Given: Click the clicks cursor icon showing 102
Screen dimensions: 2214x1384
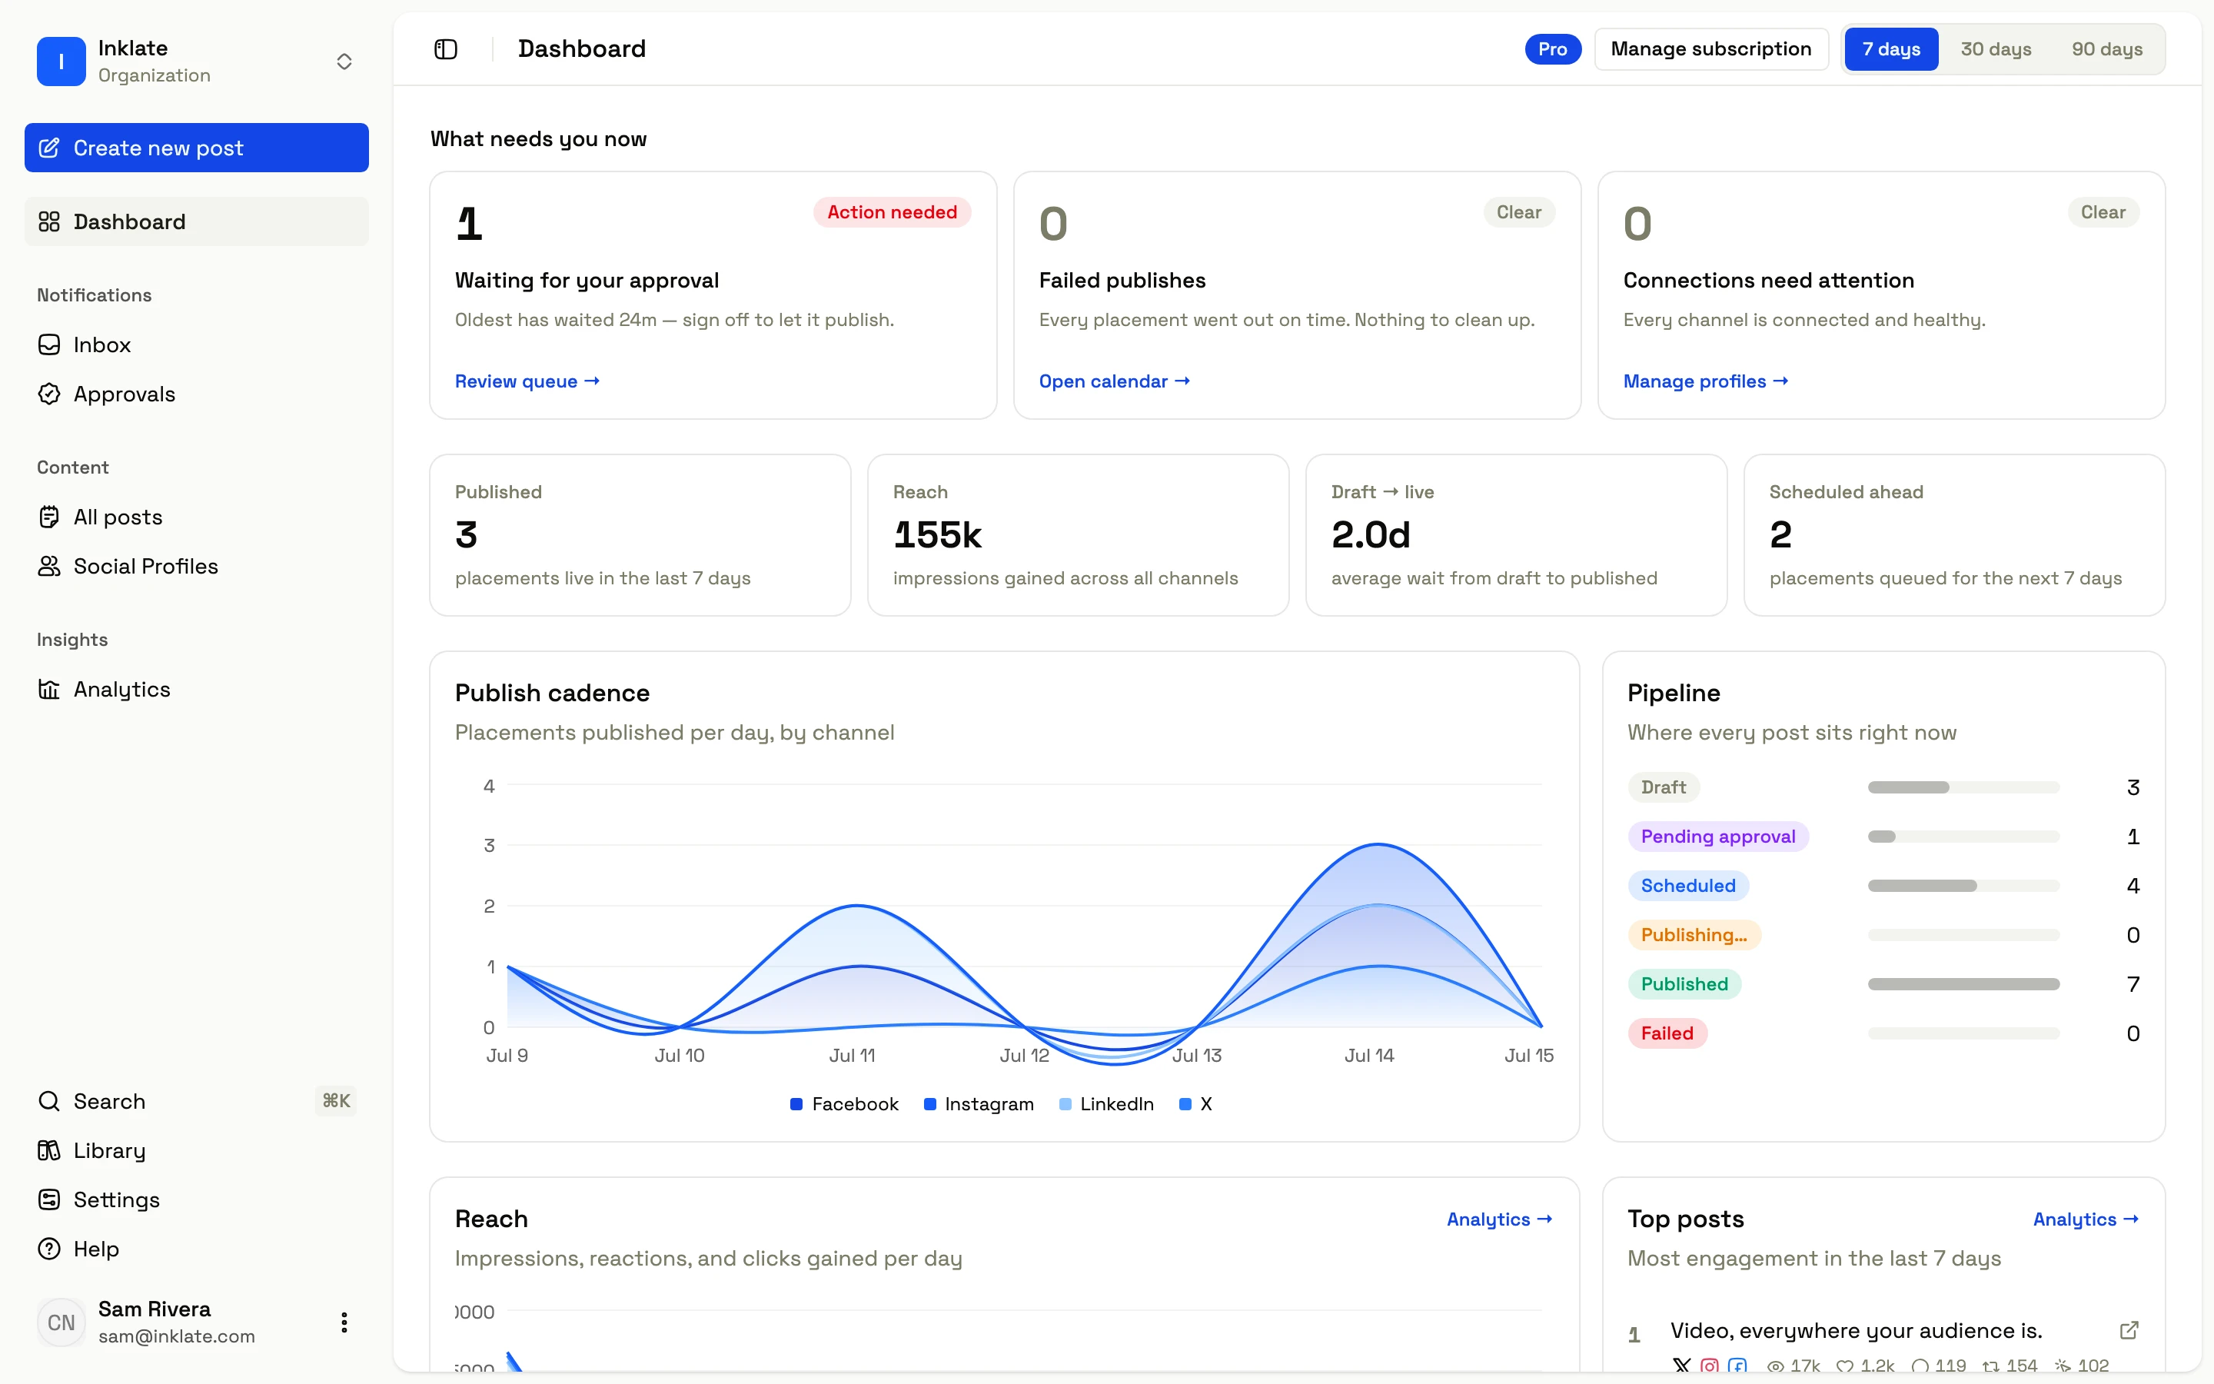Looking at the screenshot, I should click(2063, 1366).
